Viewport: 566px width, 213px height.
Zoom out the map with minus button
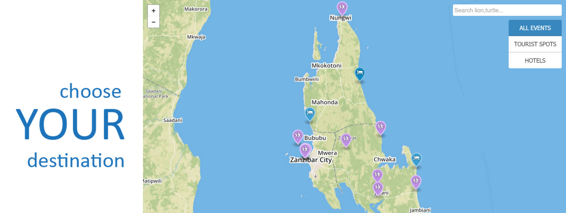click(154, 22)
